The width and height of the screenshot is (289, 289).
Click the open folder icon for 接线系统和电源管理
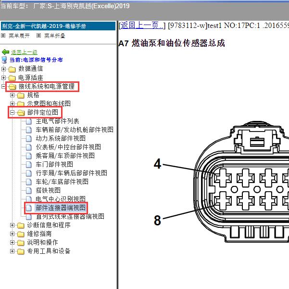(x=13, y=87)
